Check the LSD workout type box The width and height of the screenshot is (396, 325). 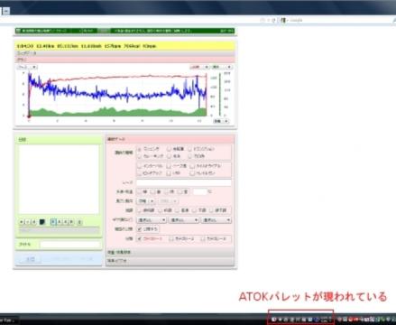(169, 173)
